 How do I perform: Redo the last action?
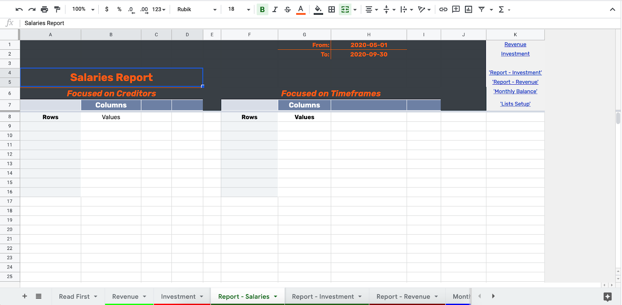point(32,9)
